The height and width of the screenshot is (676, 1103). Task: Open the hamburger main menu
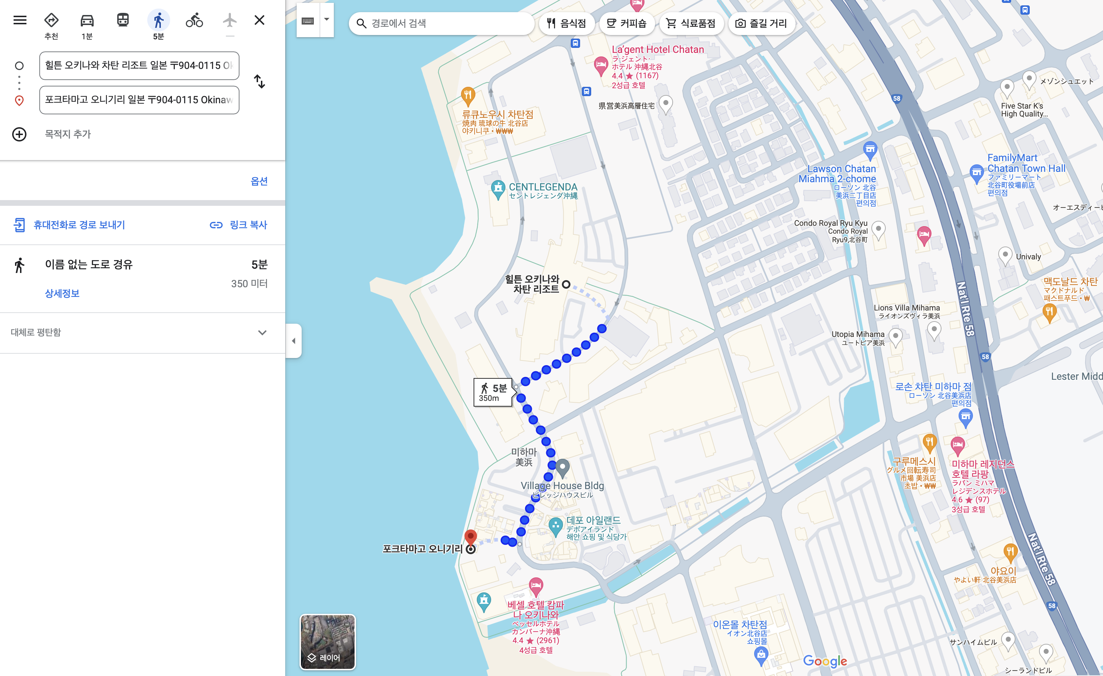click(20, 20)
